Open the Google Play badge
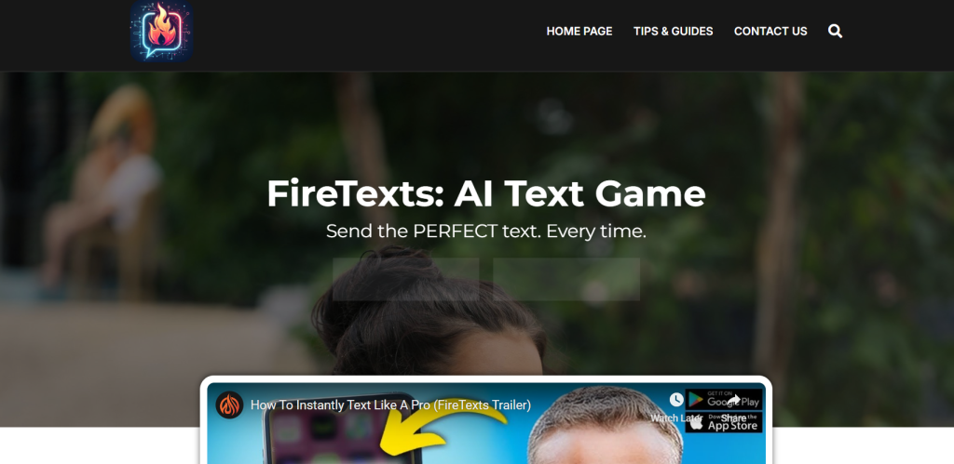This screenshot has height=464, width=954. 724,399
